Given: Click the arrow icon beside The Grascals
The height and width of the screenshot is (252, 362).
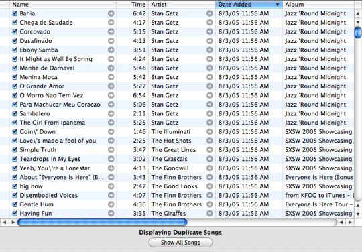Looking at the screenshot, I should click(x=210, y=159).
